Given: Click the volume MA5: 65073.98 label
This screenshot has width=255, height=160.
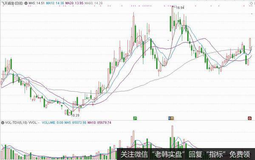Looking at the screenshot, I should click(75, 123).
